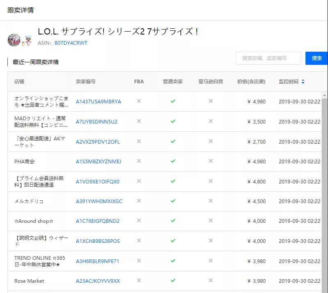Click the scrollbar up arrow
The image size is (328, 293).
point(324,95)
